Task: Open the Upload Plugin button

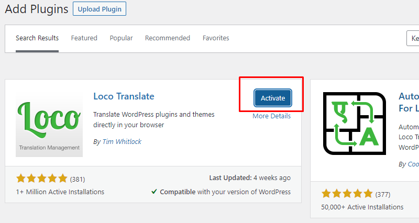Action: pyautogui.click(x=100, y=9)
